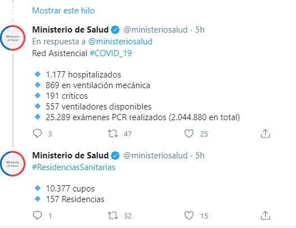Share the Red Asistencial tweet
Screen dimensions: 296x228
[265, 134]
